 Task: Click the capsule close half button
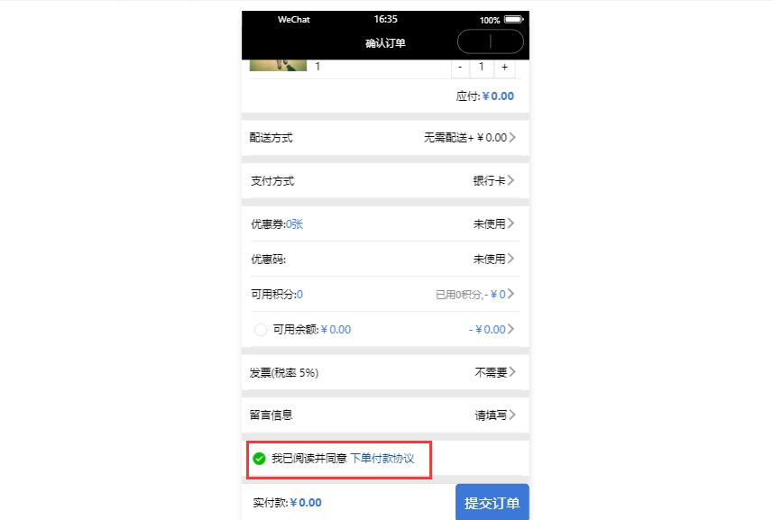[x=507, y=41]
